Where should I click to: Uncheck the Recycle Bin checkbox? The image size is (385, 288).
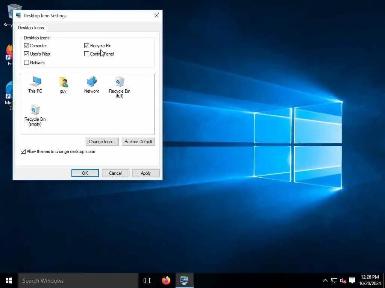pyautogui.click(x=86, y=45)
